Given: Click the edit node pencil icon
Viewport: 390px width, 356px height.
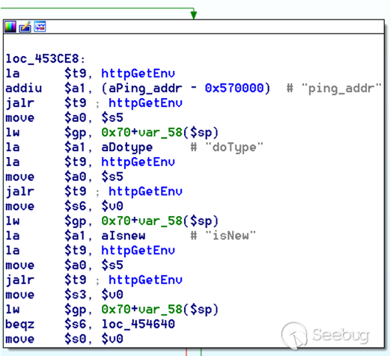Looking at the screenshot, I should tap(25, 27).
